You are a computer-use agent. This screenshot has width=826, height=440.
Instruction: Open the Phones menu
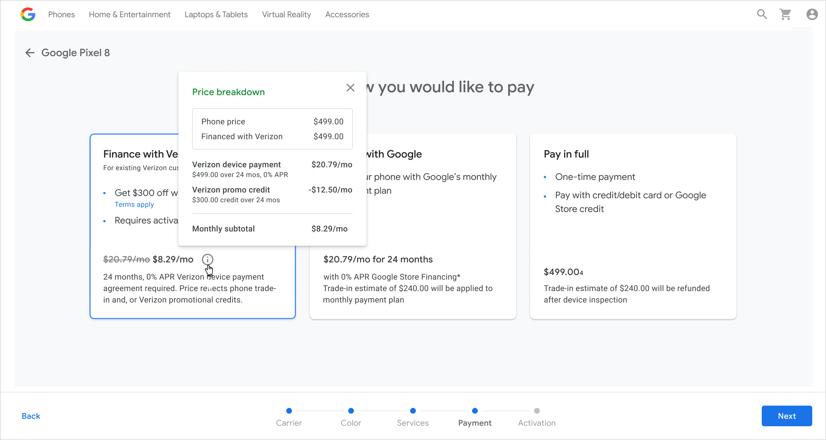[61, 14]
